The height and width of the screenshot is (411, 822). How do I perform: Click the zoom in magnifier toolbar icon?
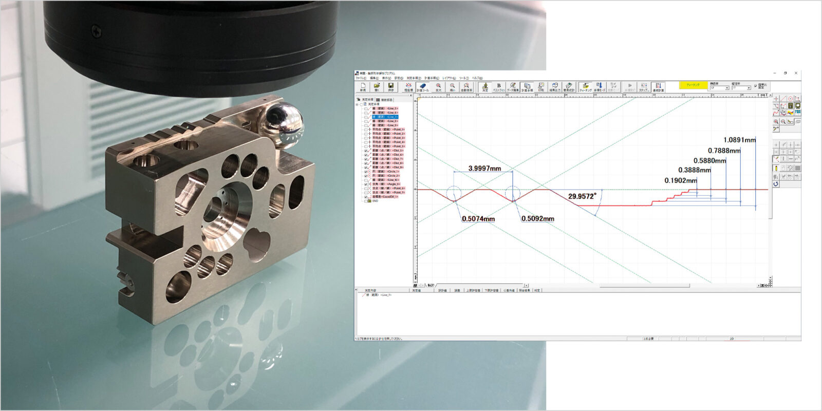click(x=438, y=87)
